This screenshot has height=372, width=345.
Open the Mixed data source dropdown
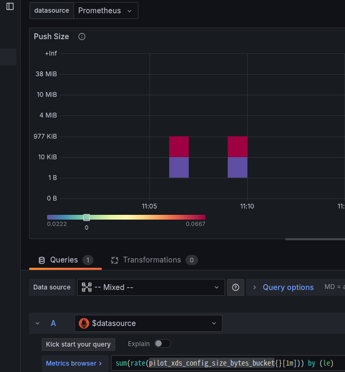coord(151,287)
